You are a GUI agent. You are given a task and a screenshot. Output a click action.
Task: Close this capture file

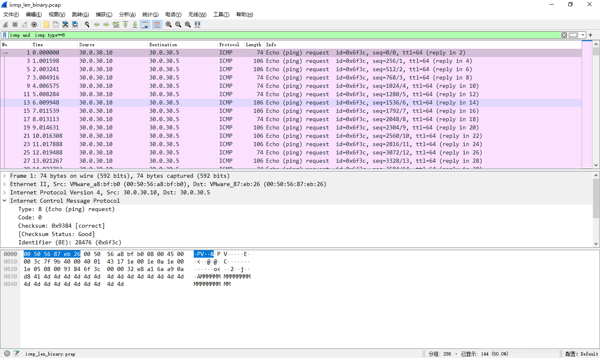65,25
